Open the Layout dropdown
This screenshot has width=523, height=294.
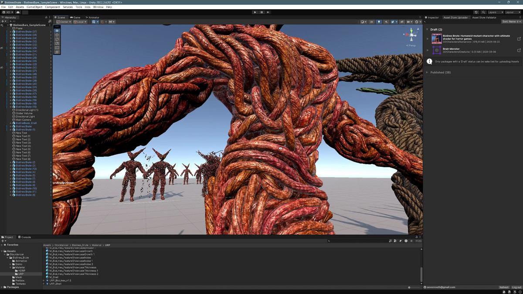pos(513,12)
